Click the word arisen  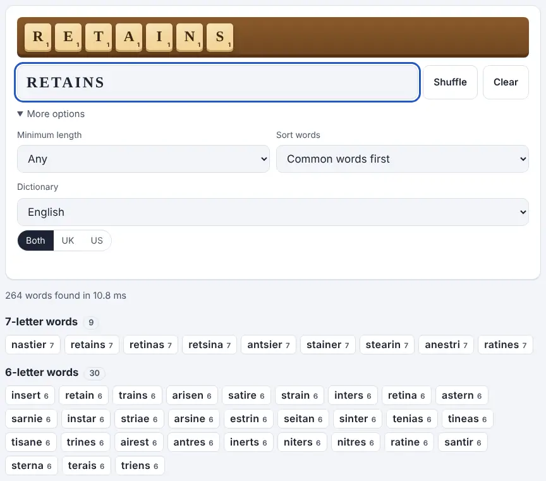(x=192, y=395)
